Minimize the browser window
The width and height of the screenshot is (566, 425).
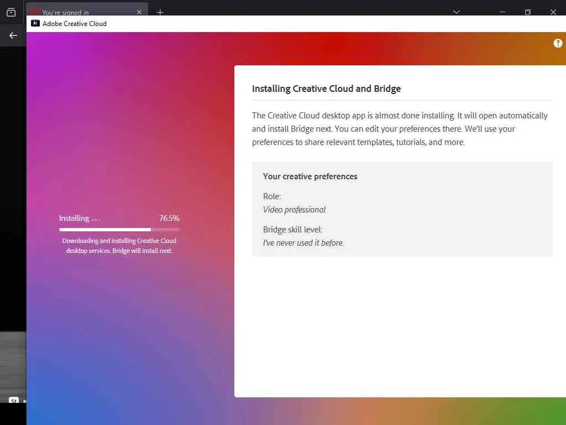(502, 12)
